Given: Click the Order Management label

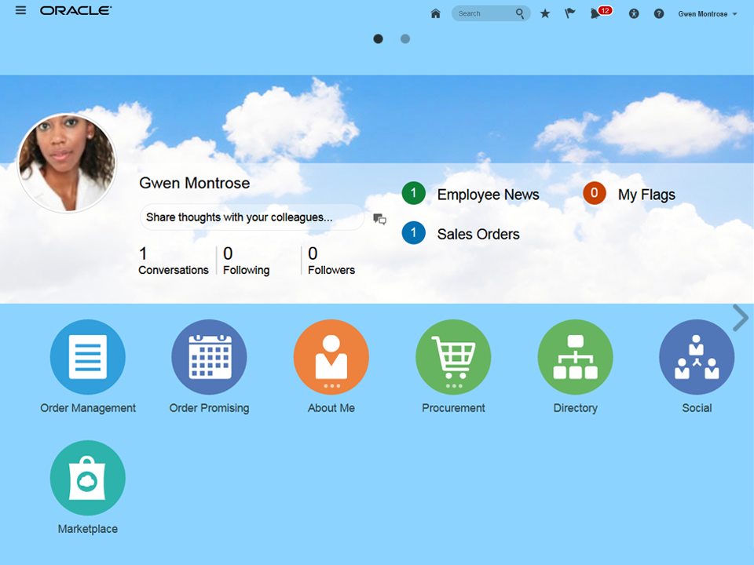Looking at the screenshot, I should [x=88, y=408].
